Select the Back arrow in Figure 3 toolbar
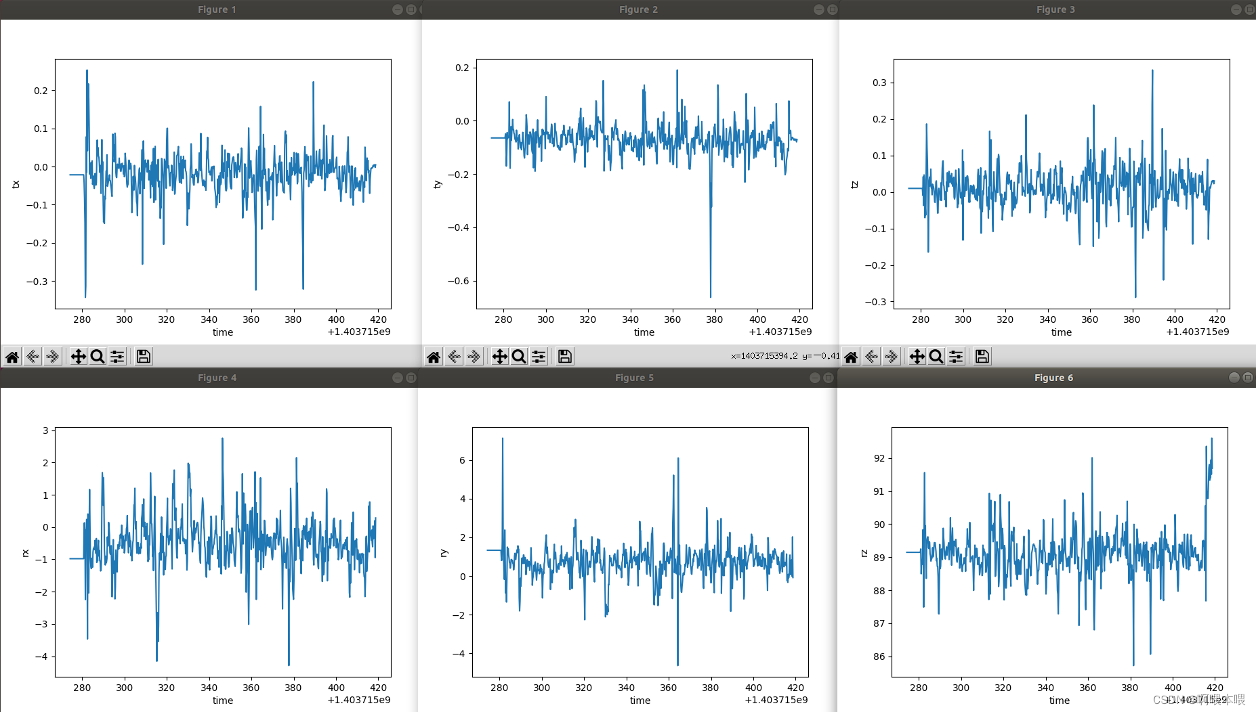Viewport: 1256px width, 712px height. 871,357
